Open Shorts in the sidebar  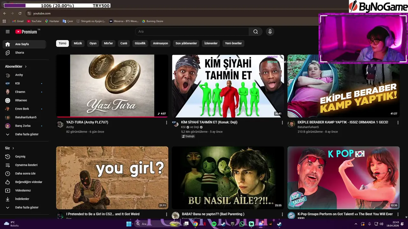click(24, 52)
